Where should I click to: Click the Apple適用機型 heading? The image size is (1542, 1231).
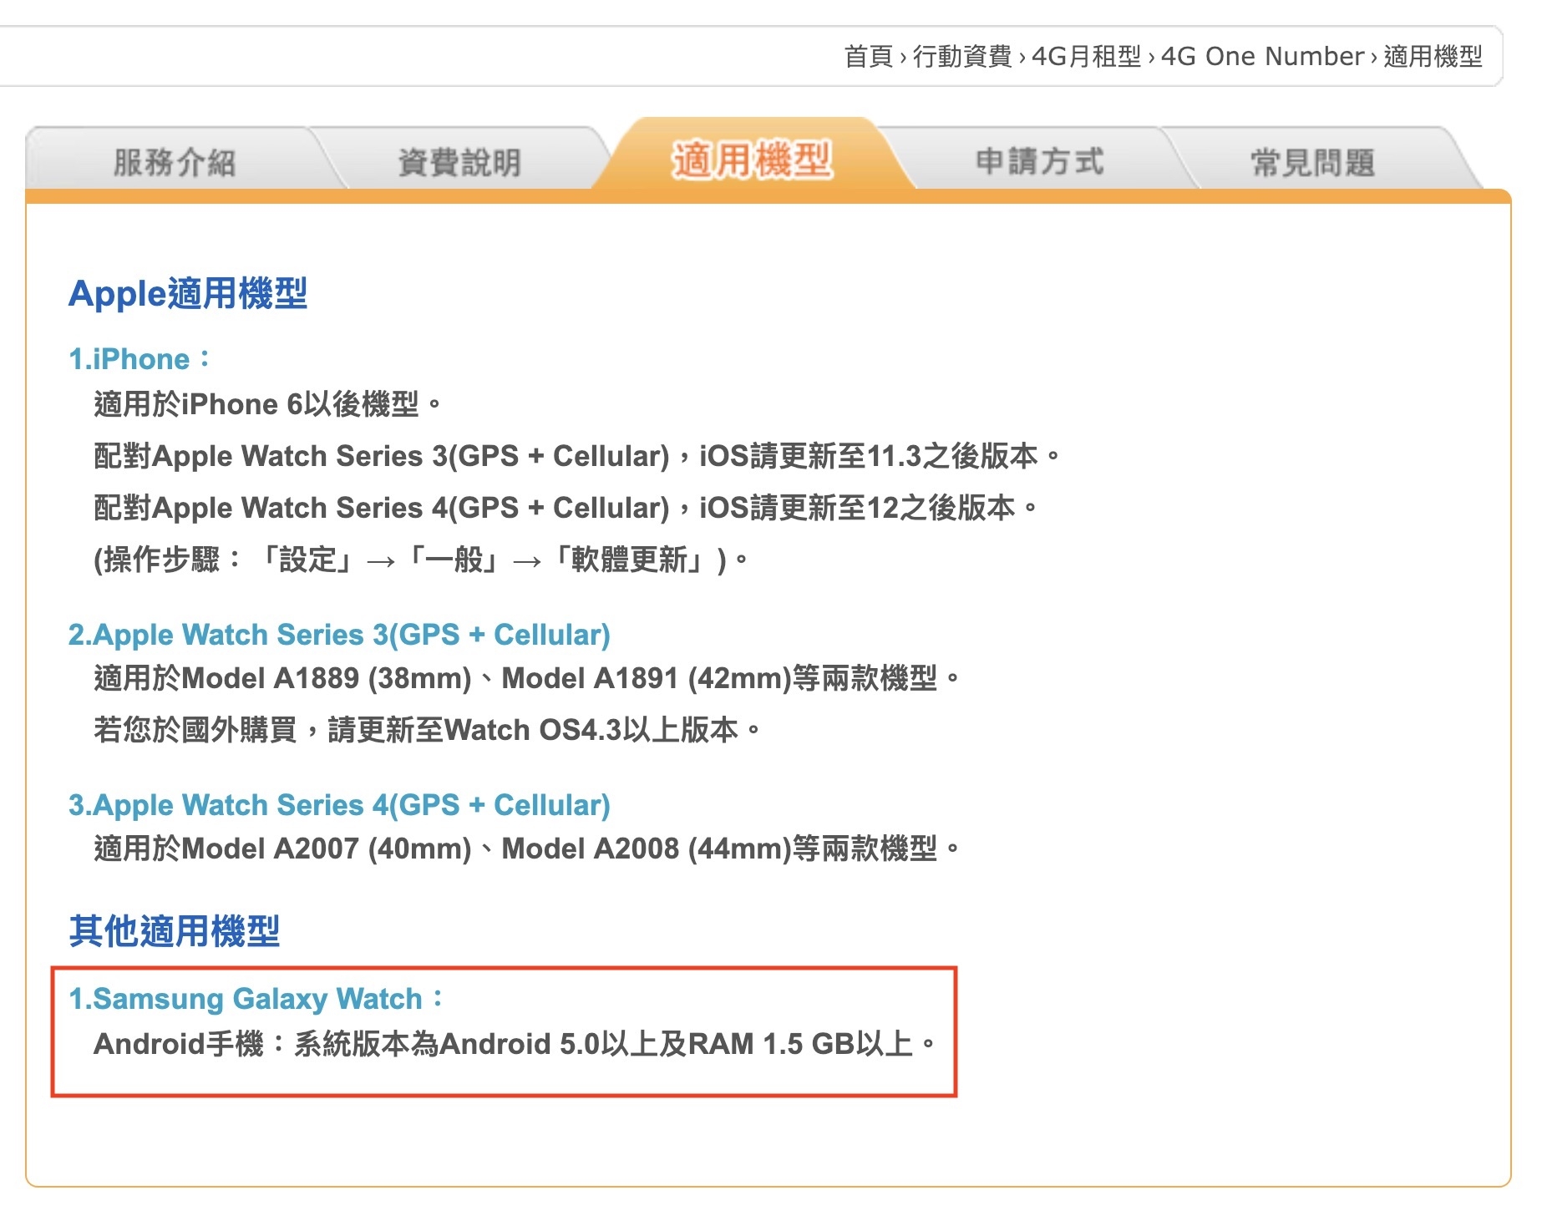pos(188,293)
